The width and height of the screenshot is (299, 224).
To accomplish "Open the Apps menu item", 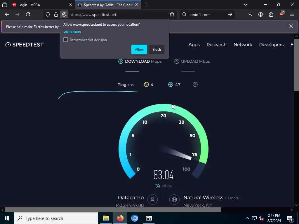I will (x=194, y=45).
